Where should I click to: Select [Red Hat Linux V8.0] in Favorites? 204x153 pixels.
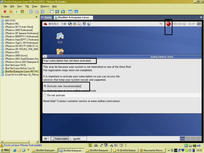pyautogui.click(x=15, y=65)
